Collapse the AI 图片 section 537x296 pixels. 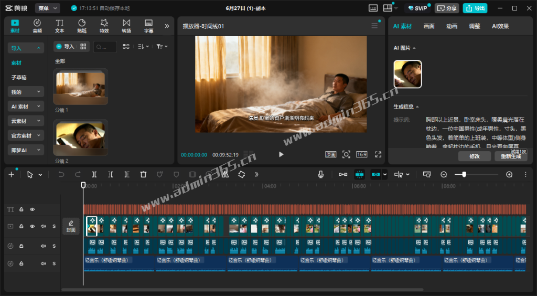tap(414, 48)
